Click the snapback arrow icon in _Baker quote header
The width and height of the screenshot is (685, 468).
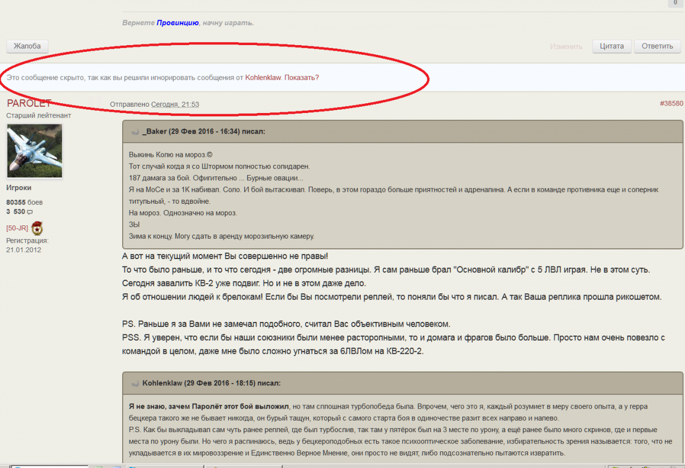[x=135, y=132]
